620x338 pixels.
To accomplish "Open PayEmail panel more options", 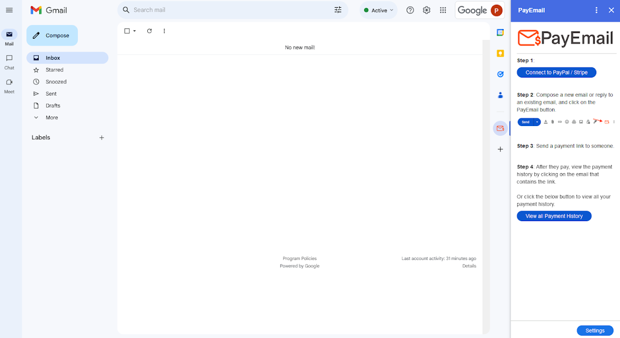I will 596,10.
